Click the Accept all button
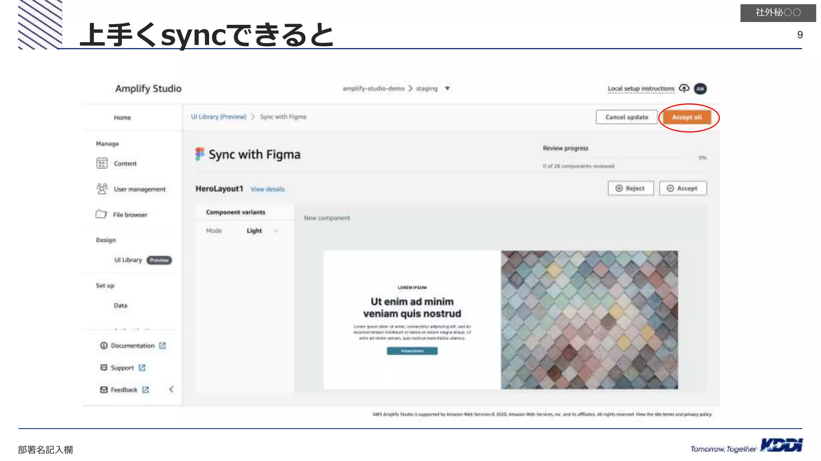The height and width of the screenshot is (461, 821). point(687,117)
